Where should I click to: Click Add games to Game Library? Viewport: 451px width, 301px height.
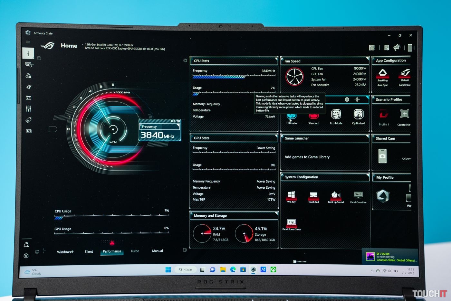(x=307, y=157)
